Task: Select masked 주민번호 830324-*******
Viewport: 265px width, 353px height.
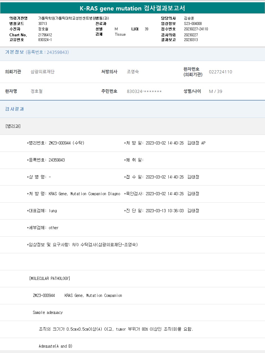Action: (x=144, y=92)
